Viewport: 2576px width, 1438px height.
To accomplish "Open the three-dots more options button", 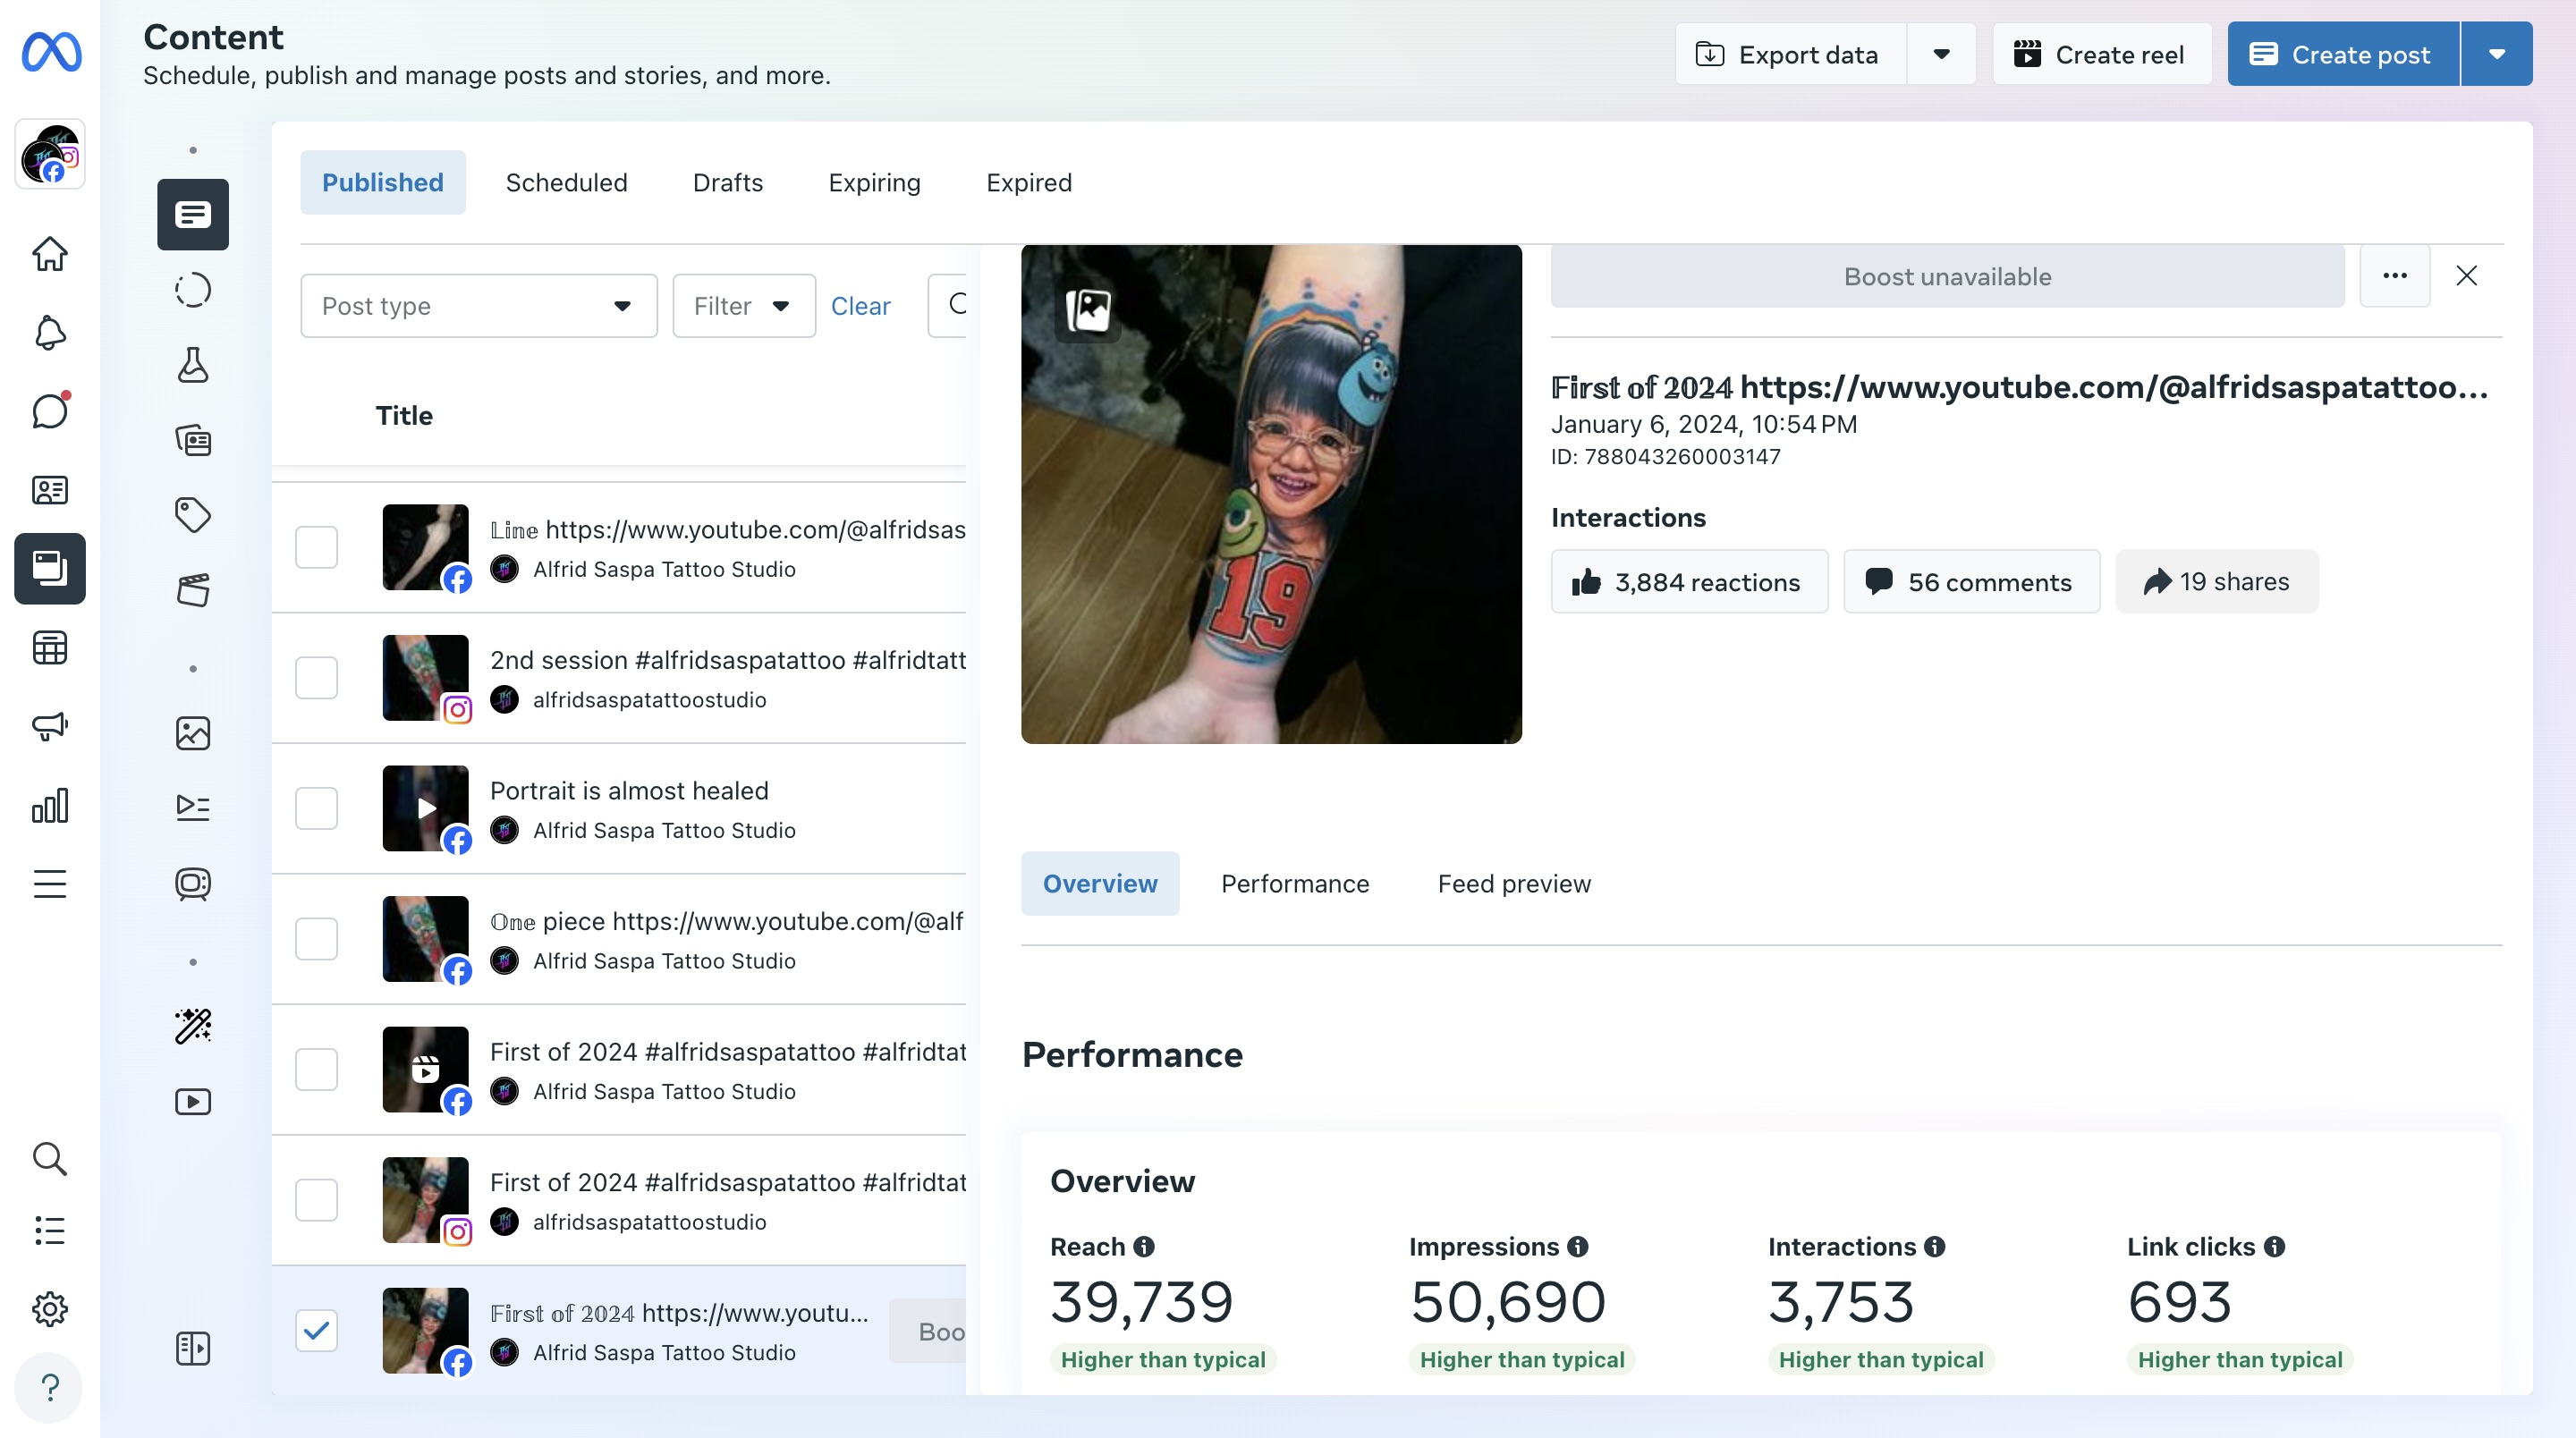I will [x=2394, y=276].
